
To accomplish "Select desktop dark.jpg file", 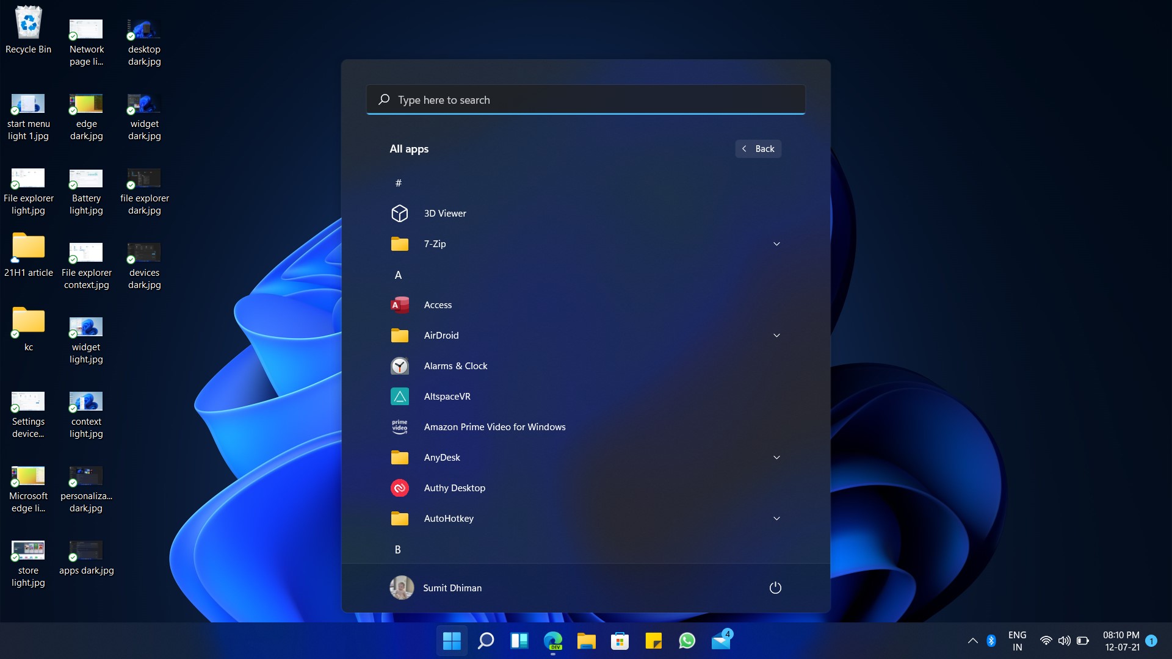I will [x=144, y=41].
